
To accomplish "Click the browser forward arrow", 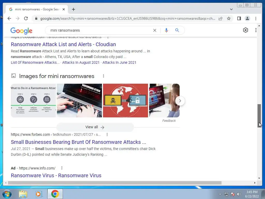I will click(x=18, y=18).
